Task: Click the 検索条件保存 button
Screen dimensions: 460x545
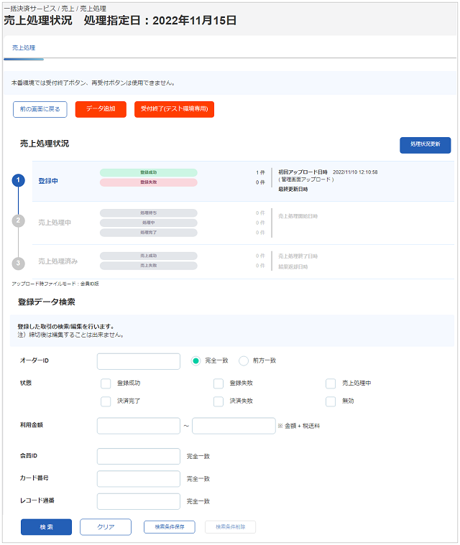Action: click(x=170, y=527)
